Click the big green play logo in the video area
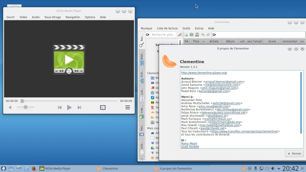Viewport: 306px width, 172px height. tap(69, 60)
